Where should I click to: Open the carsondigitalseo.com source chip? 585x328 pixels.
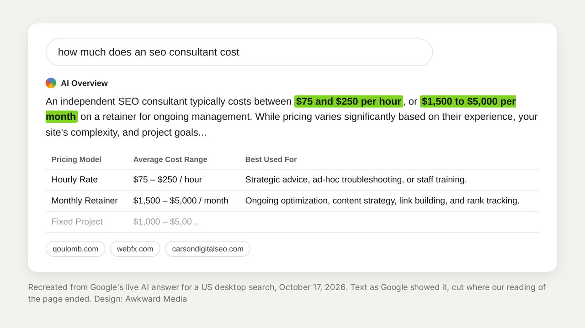(207, 249)
